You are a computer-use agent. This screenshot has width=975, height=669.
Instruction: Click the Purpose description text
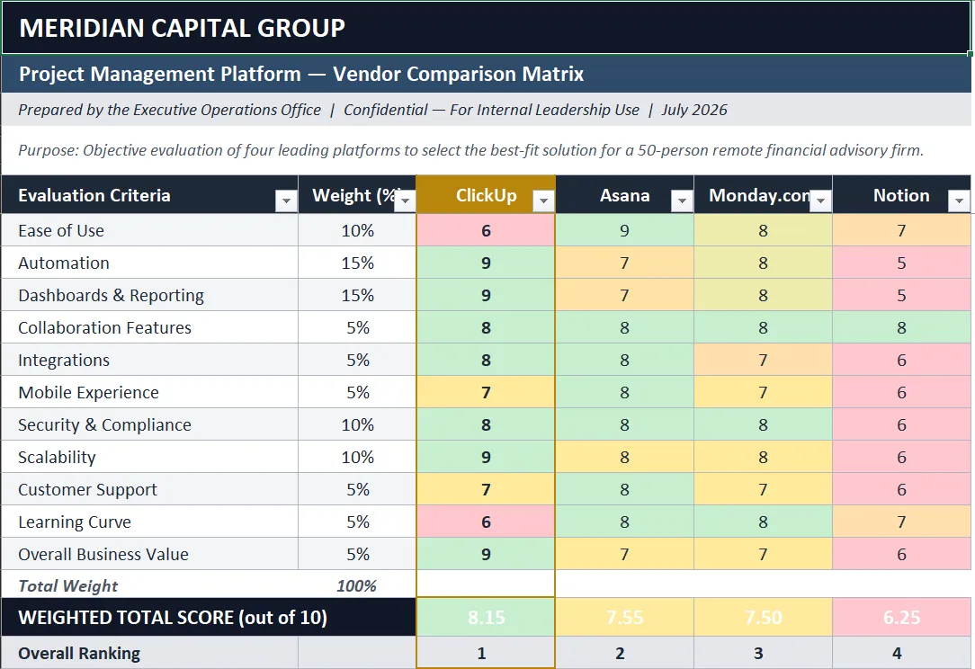pyautogui.click(x=470, y=150)
